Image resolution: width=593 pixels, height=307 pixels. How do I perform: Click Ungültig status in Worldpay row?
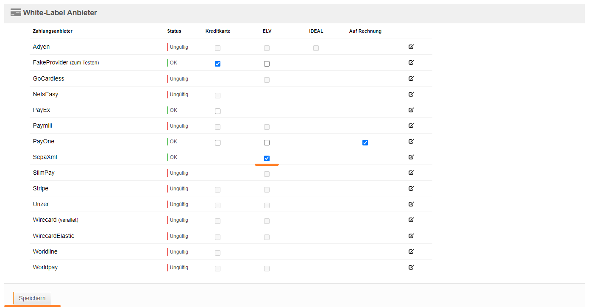(x=179, y=268)
